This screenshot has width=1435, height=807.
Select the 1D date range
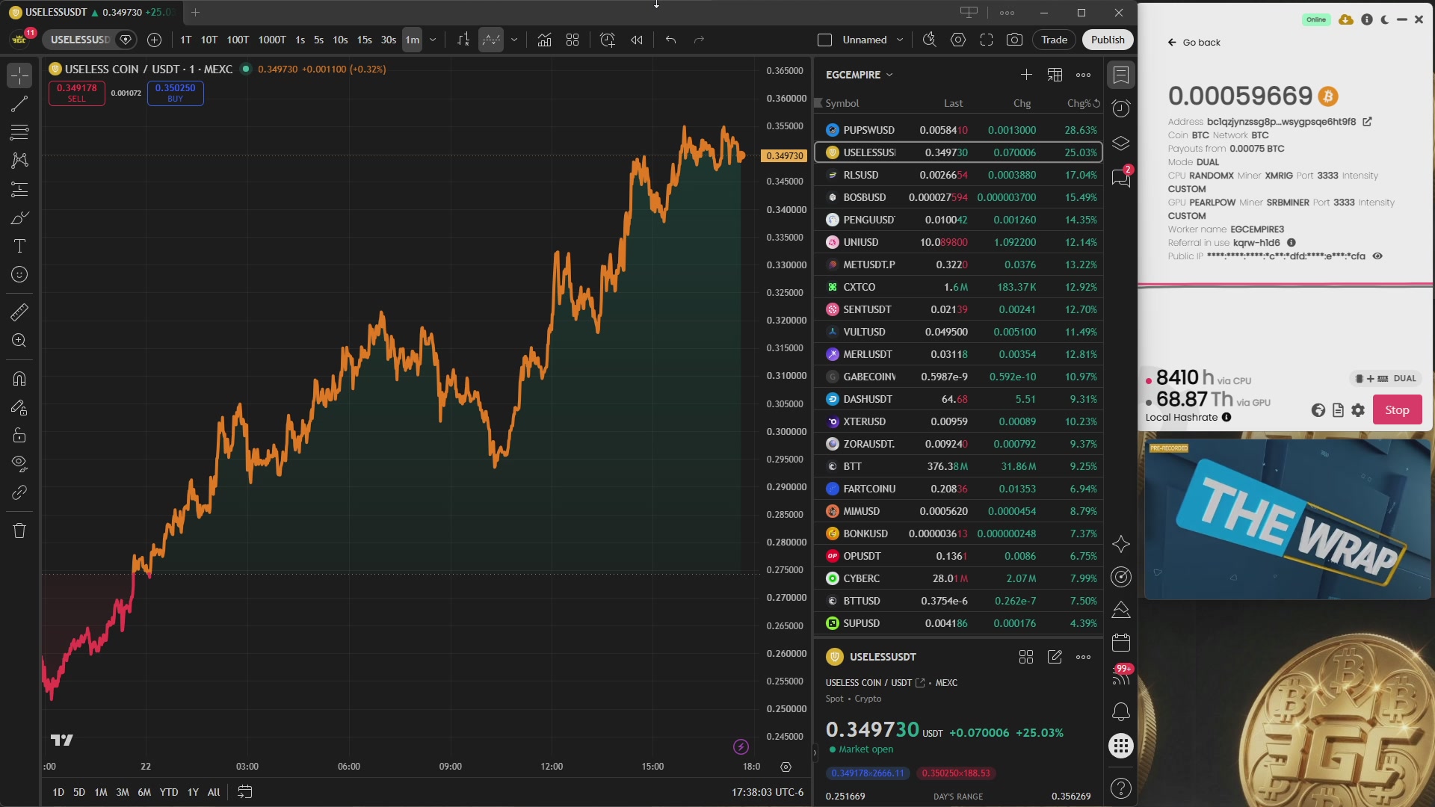pos(58,792)
